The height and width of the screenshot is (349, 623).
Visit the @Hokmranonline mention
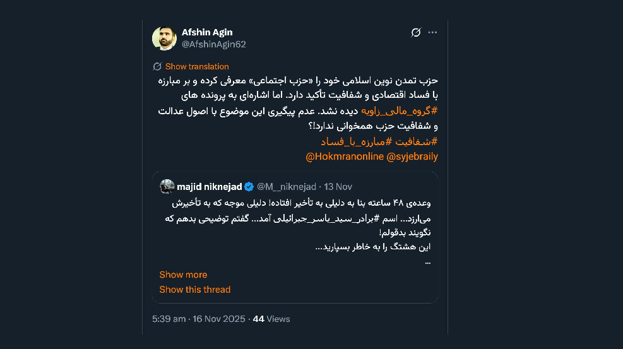[345, 157]
